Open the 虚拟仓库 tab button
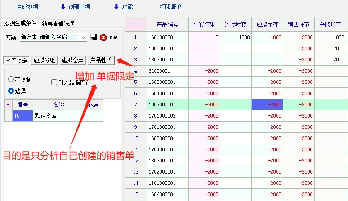The width and height of the screenshot is (348, 201). pyautogui.click(x=73, y=61)
